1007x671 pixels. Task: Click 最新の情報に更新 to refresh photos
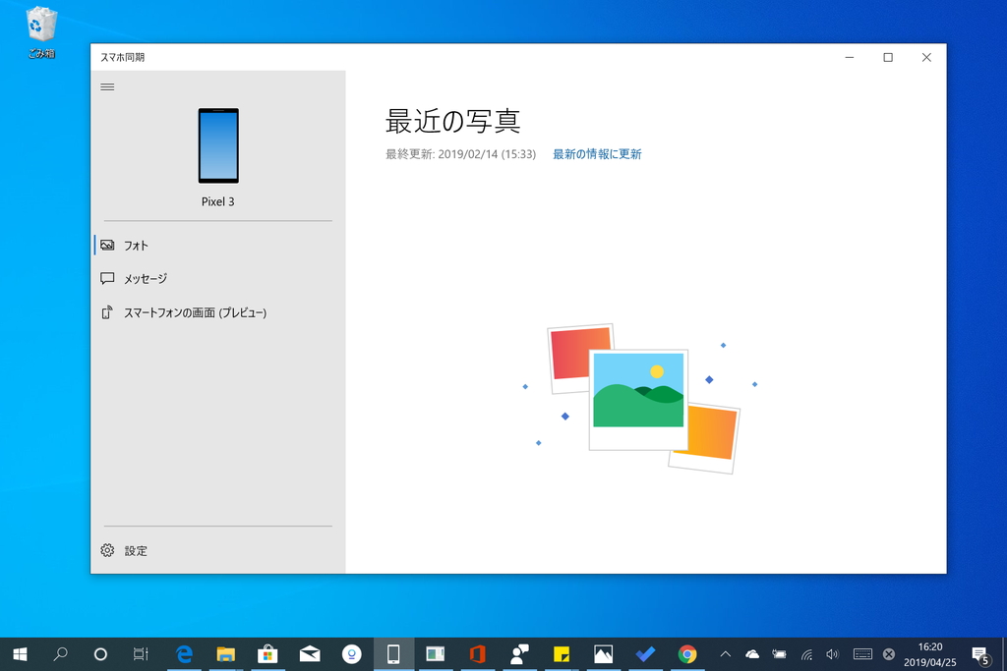(597, 154)
